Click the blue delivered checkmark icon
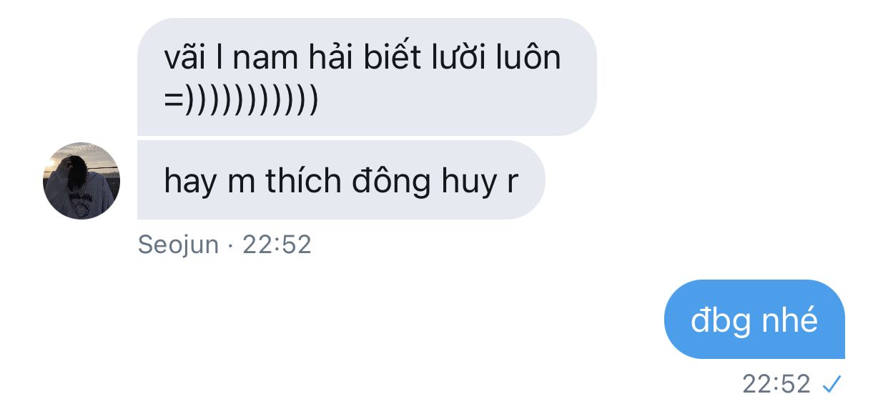The height and width of the screenshot is (414, 888). pos(831,385)
